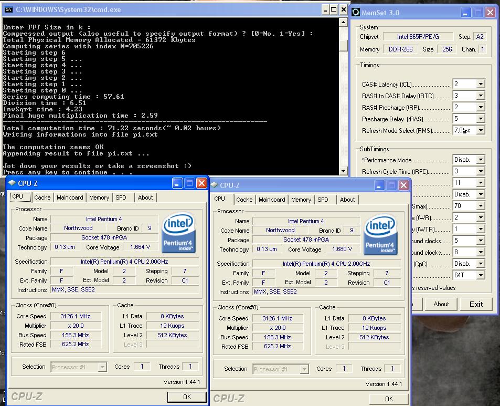The height and width of the screenshot is (406, 500).
Task: Switch to Cache tab in right CPU-Z
Action: 244,200
